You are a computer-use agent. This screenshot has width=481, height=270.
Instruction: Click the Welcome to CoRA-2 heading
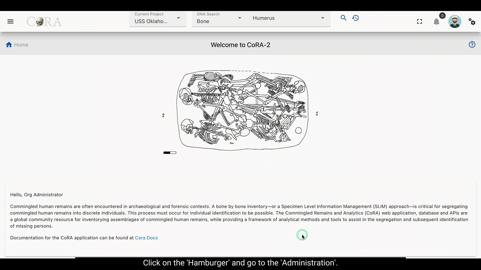click(241, 45)
